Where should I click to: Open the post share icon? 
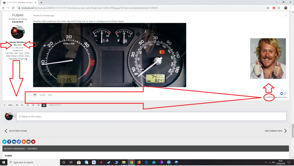click(x=286, y=16)
